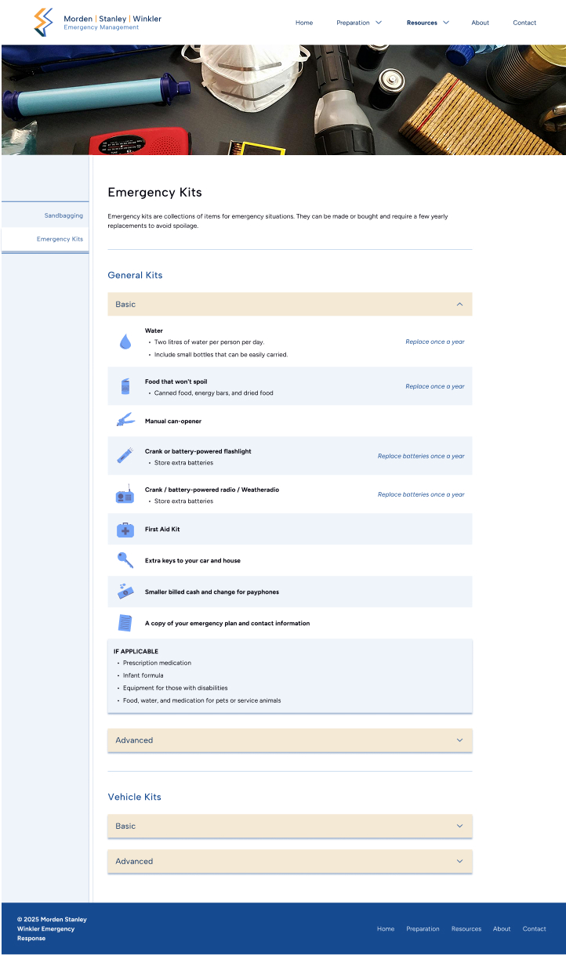Image resolution: width=566 pixels, height=955 pixels.
Task: Open the Contact link in footer
Action: click(x=535, y=929)
